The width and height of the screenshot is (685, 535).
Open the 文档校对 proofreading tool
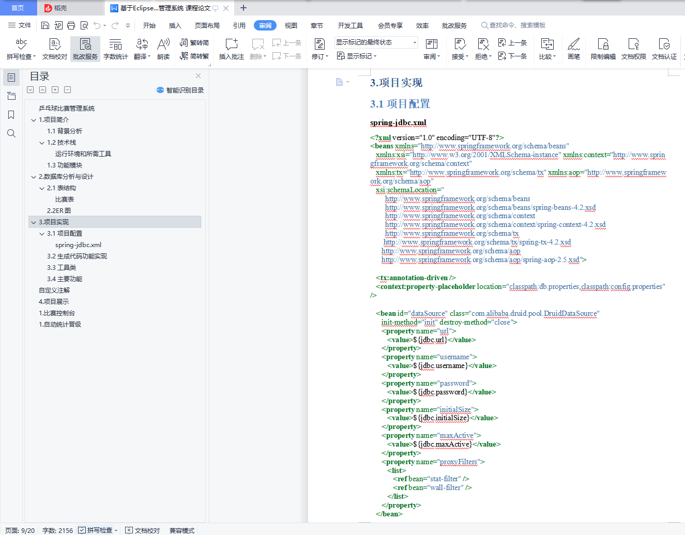click(x=55, y=49)
